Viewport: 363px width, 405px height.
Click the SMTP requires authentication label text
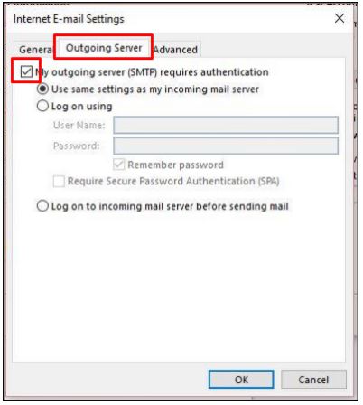(152, 72)
